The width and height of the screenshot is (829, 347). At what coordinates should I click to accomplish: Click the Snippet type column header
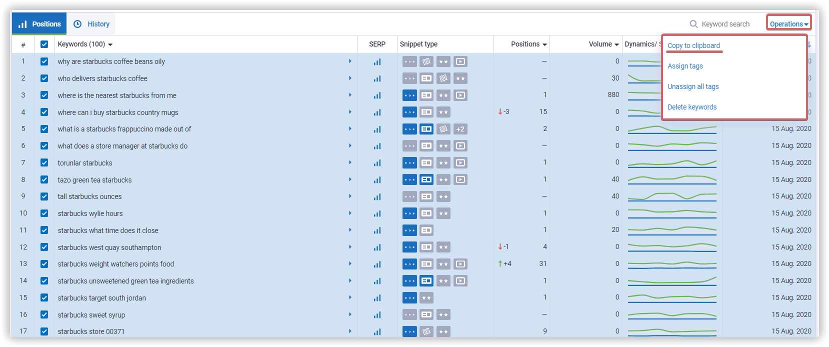pyautogui.click(x=418, y=44)
